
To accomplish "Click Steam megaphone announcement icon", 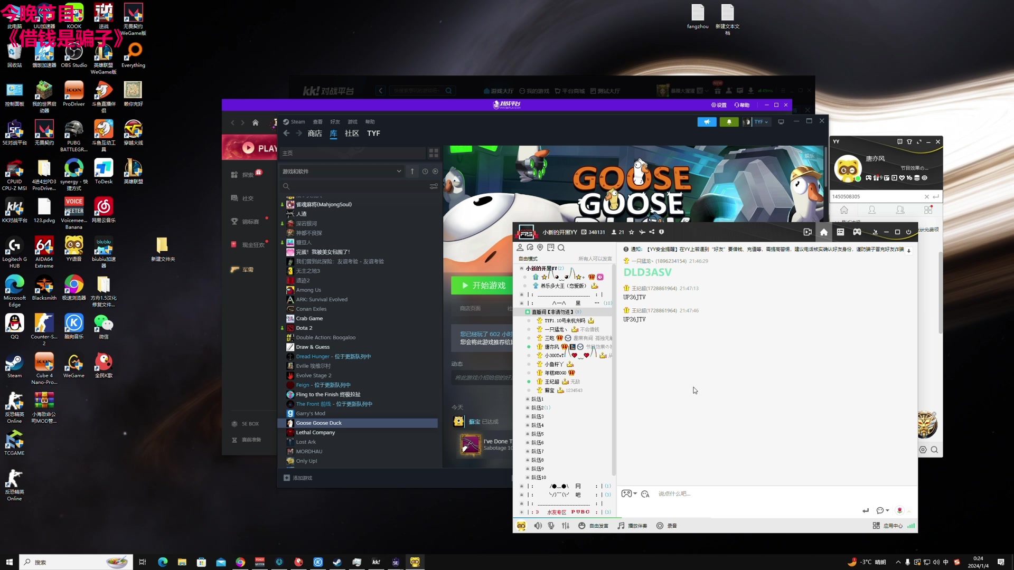I will (707, 122).
